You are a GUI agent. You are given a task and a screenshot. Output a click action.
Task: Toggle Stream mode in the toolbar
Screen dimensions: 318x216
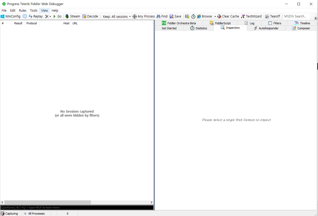coord(73,16)
